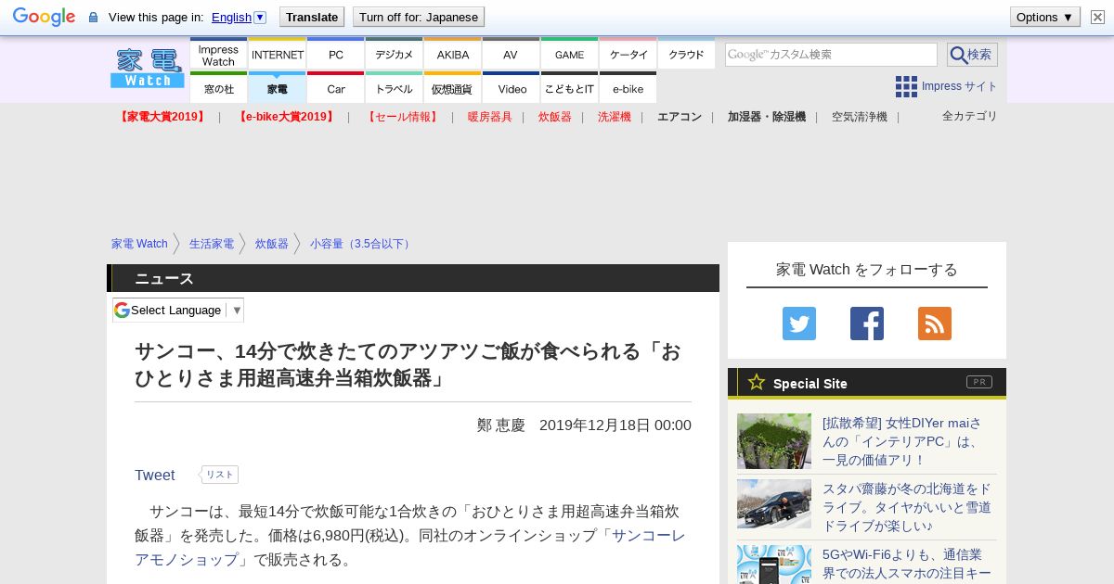Open the e-bike tab
Viewport: 1114px width, 584px height.
tap(628, 88)
